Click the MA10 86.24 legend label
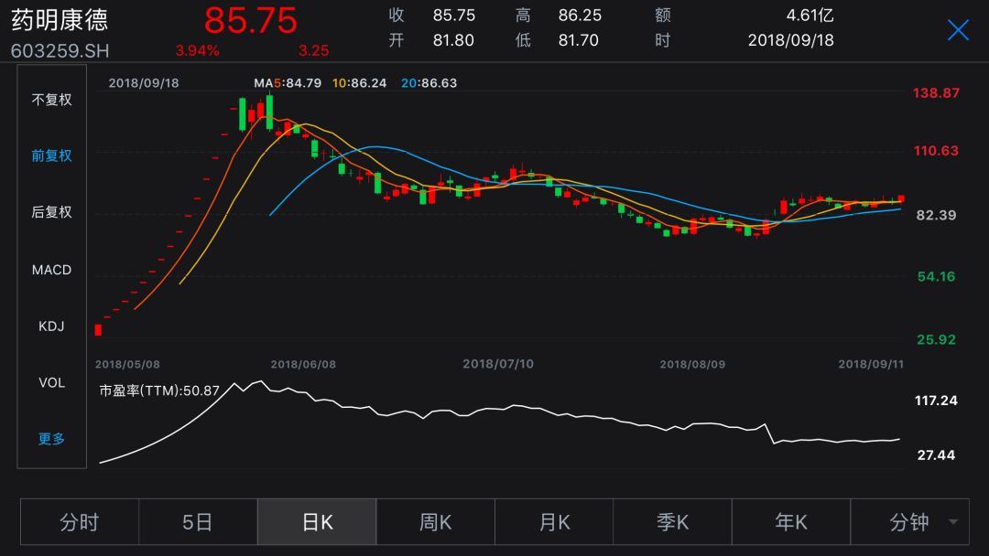The height and width of the screenshot is (556, 989). [360, 83]
